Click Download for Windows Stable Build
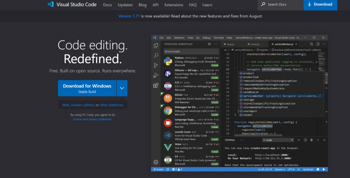350x178 pixels. click(87, 88)
